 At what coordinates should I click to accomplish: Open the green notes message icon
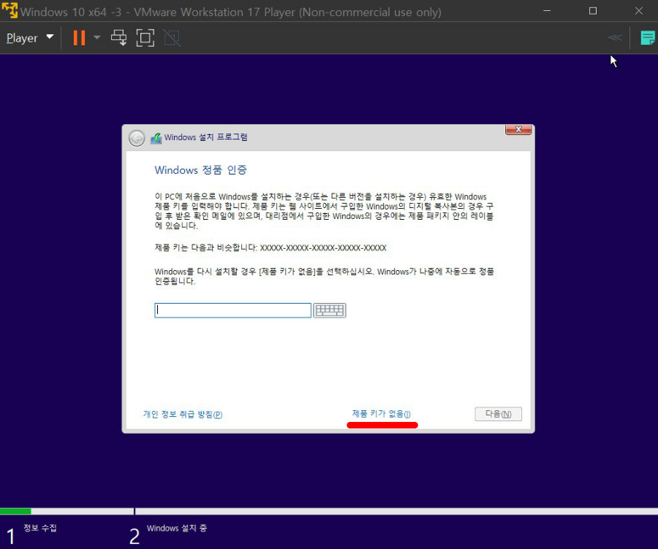click(648, 38)
